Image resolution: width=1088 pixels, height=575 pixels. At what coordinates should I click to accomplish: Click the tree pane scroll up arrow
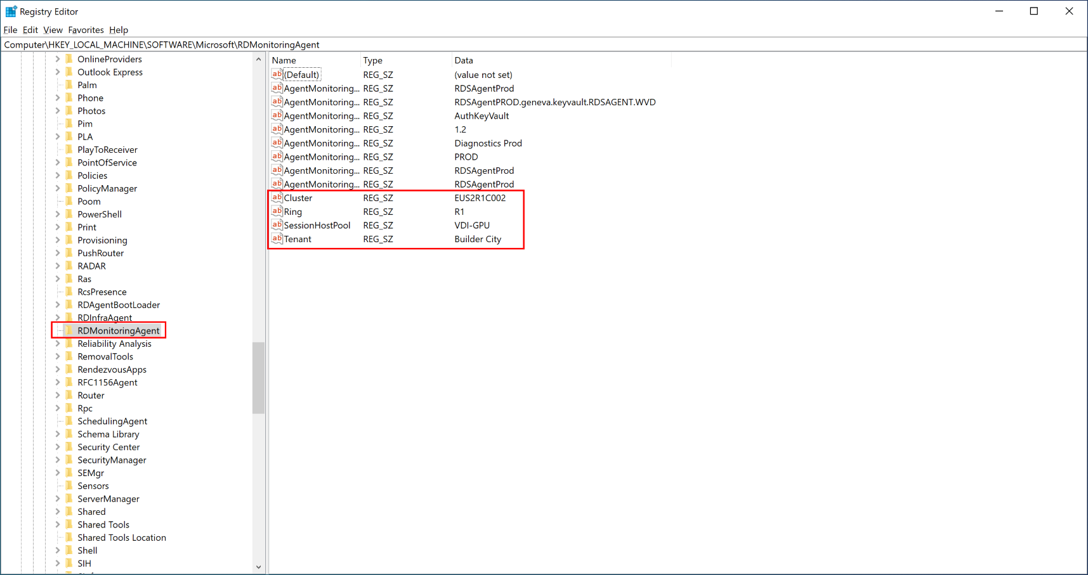click(258, 60)
